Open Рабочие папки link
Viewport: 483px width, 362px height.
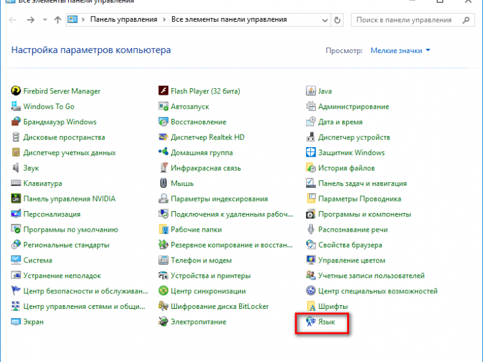pyautogui.click(x=196, y=229)
